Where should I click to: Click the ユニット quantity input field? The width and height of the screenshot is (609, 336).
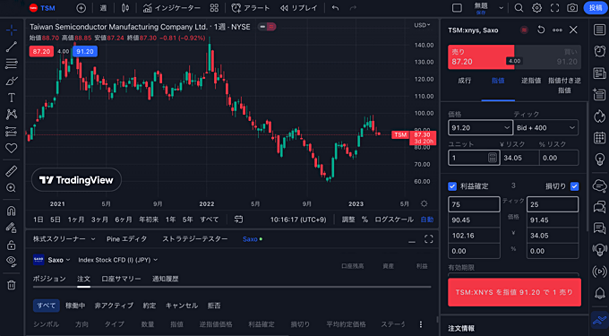pos(474,158)
